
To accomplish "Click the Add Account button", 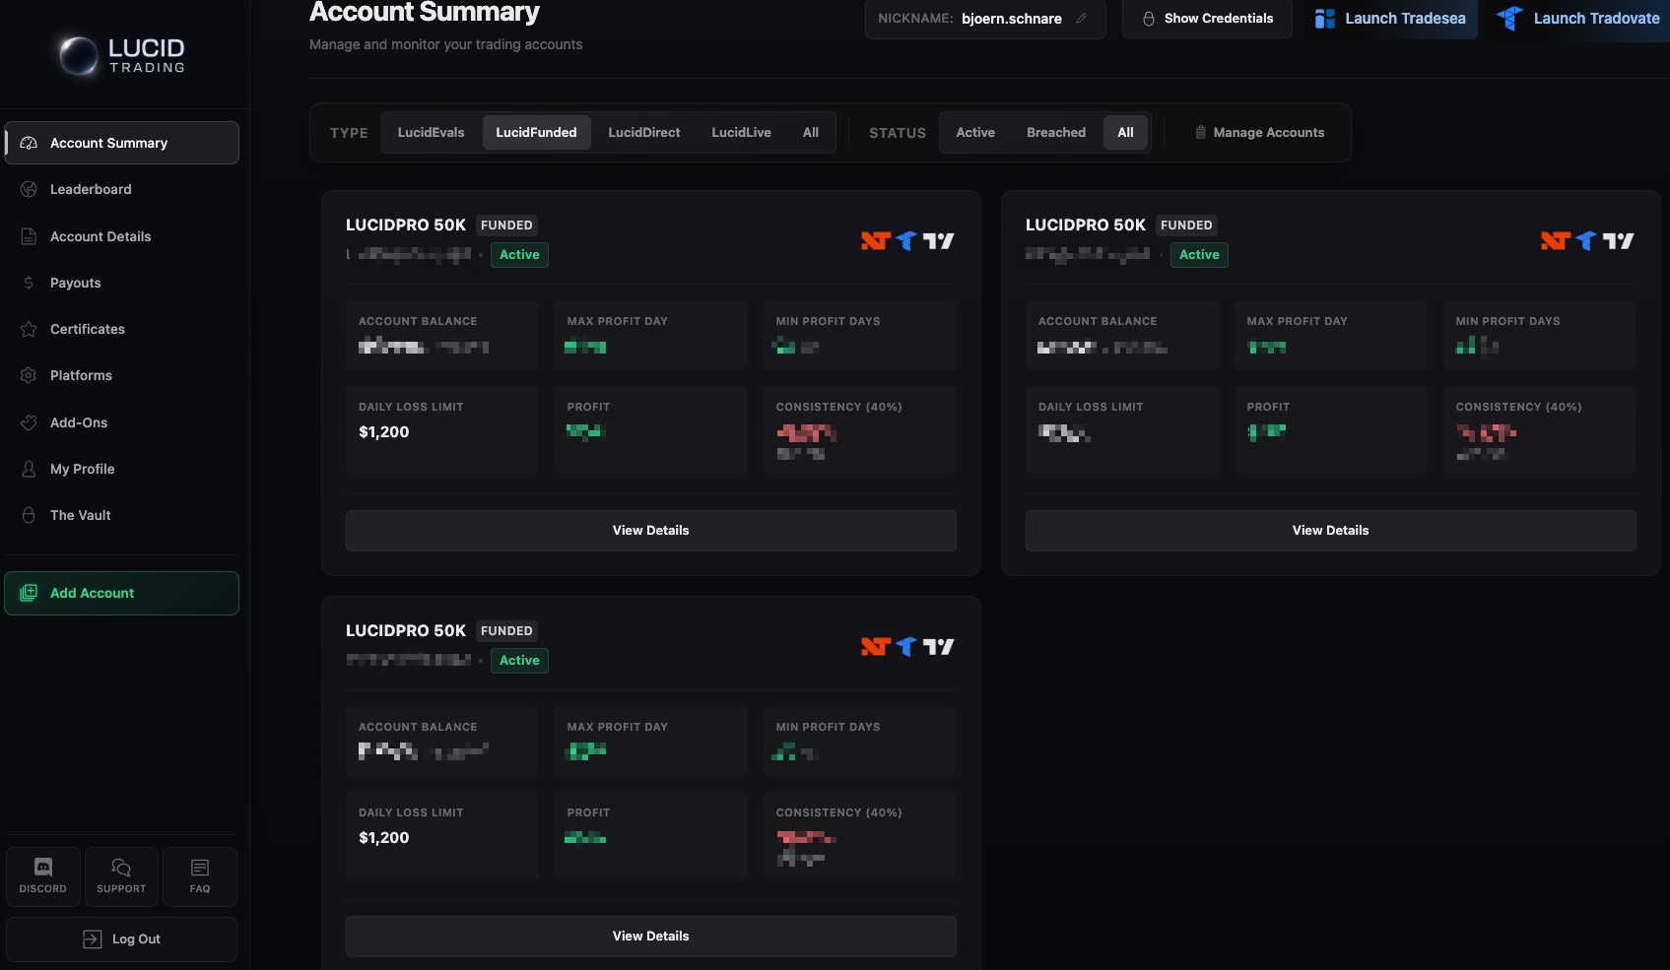I will pos(122,593).
